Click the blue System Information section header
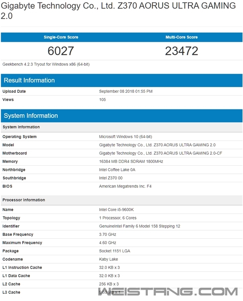Viewport: 243px width, 301px height. pos(122,115)
